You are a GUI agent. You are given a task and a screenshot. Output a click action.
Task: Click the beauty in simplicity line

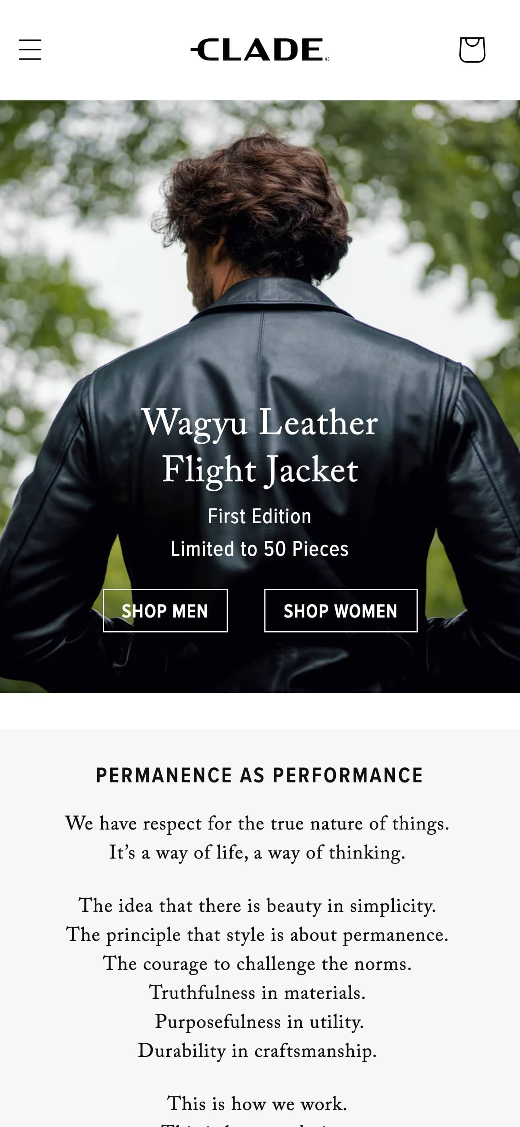pyautogui.click(x=257, y=906)
